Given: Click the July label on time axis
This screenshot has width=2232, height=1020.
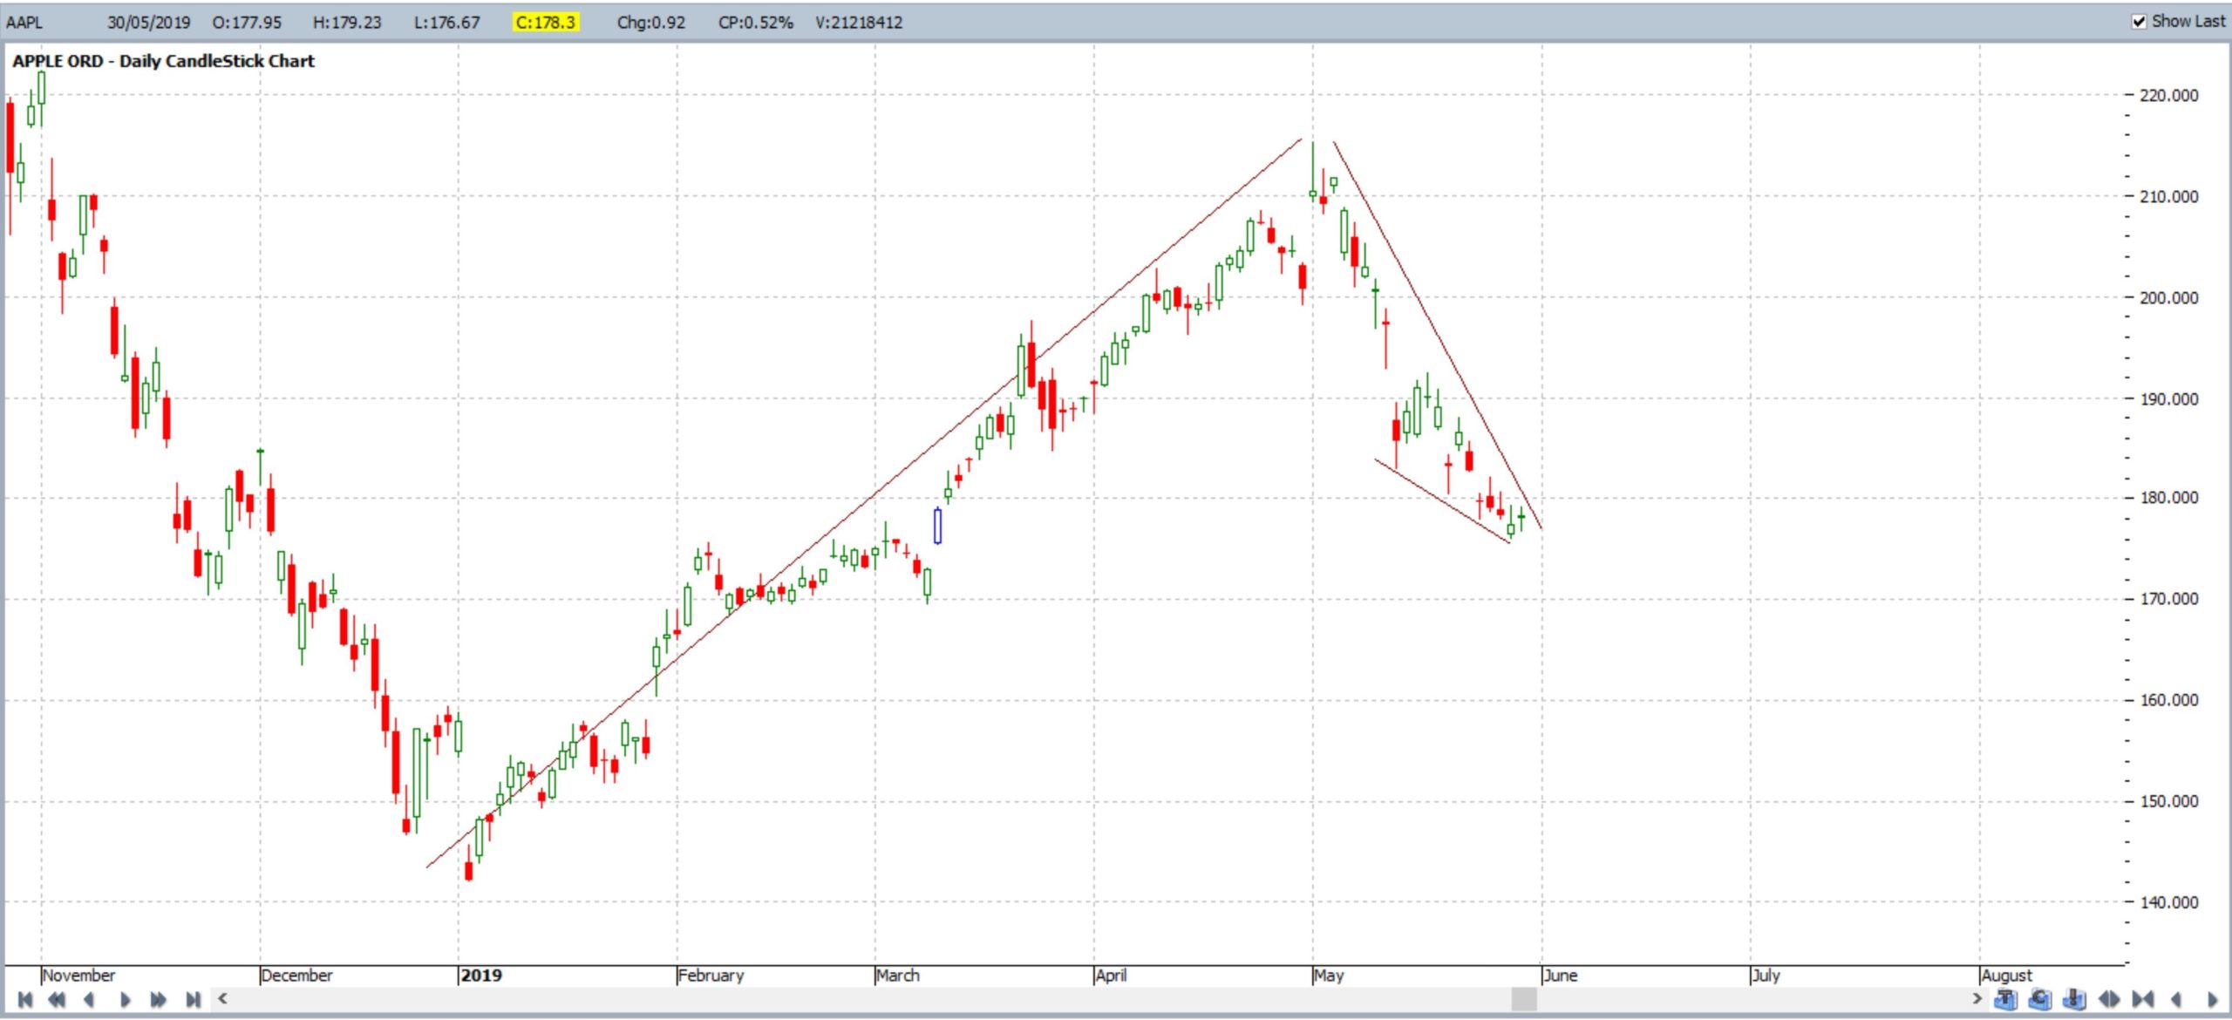Looking at the screenshot, I should 1766,976.
